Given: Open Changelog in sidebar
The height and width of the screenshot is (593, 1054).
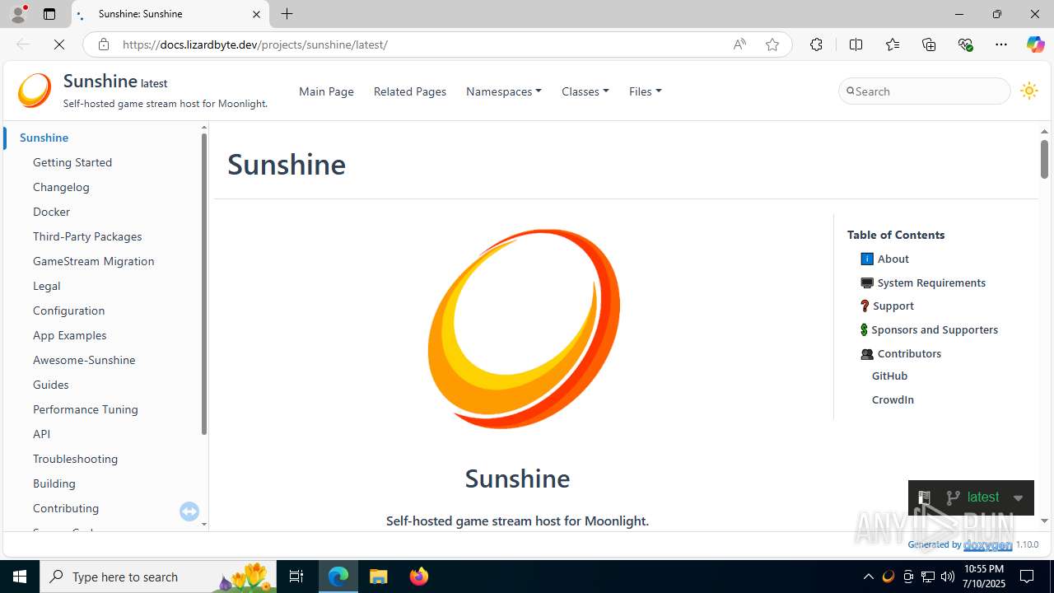Looking at the screenshot, I should pos(61,187).
